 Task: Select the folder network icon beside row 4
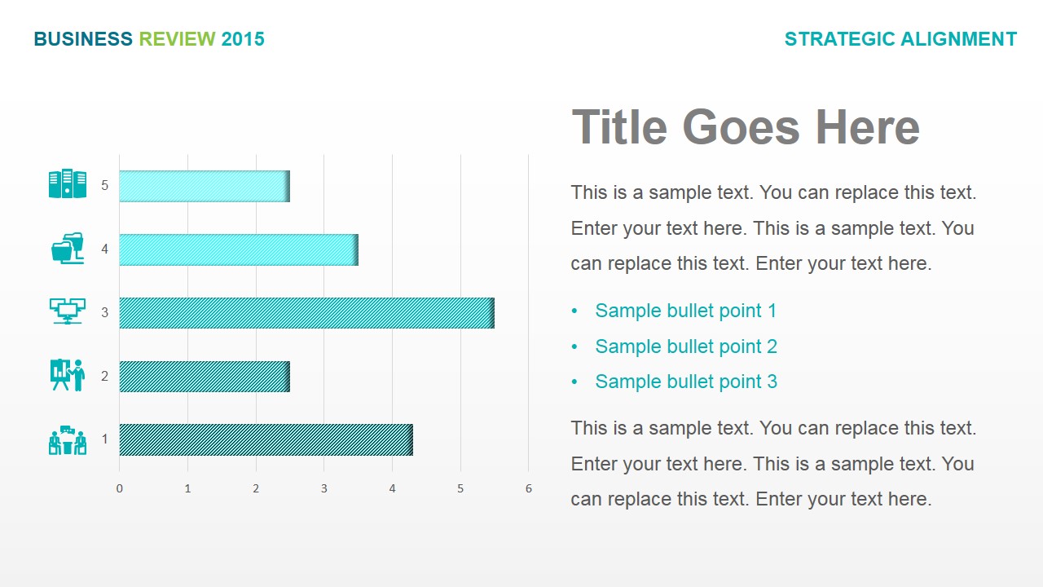click(68, 248)
